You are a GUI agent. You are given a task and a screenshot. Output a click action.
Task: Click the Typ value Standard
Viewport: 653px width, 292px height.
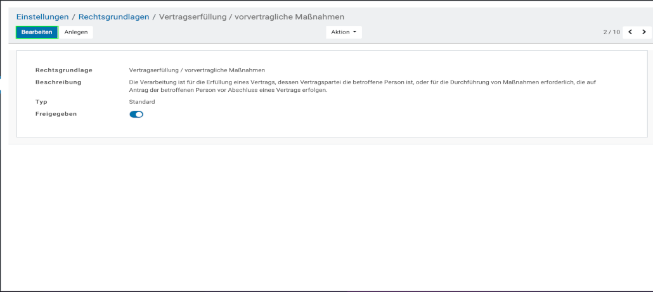[x=142, y=101]
